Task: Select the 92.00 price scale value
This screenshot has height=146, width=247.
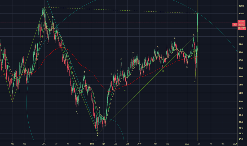Action: click(x=241, y=101)
